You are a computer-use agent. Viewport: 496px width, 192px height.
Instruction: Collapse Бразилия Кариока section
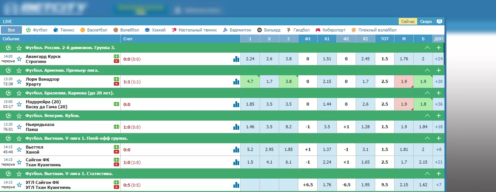[x=427, y=93]
